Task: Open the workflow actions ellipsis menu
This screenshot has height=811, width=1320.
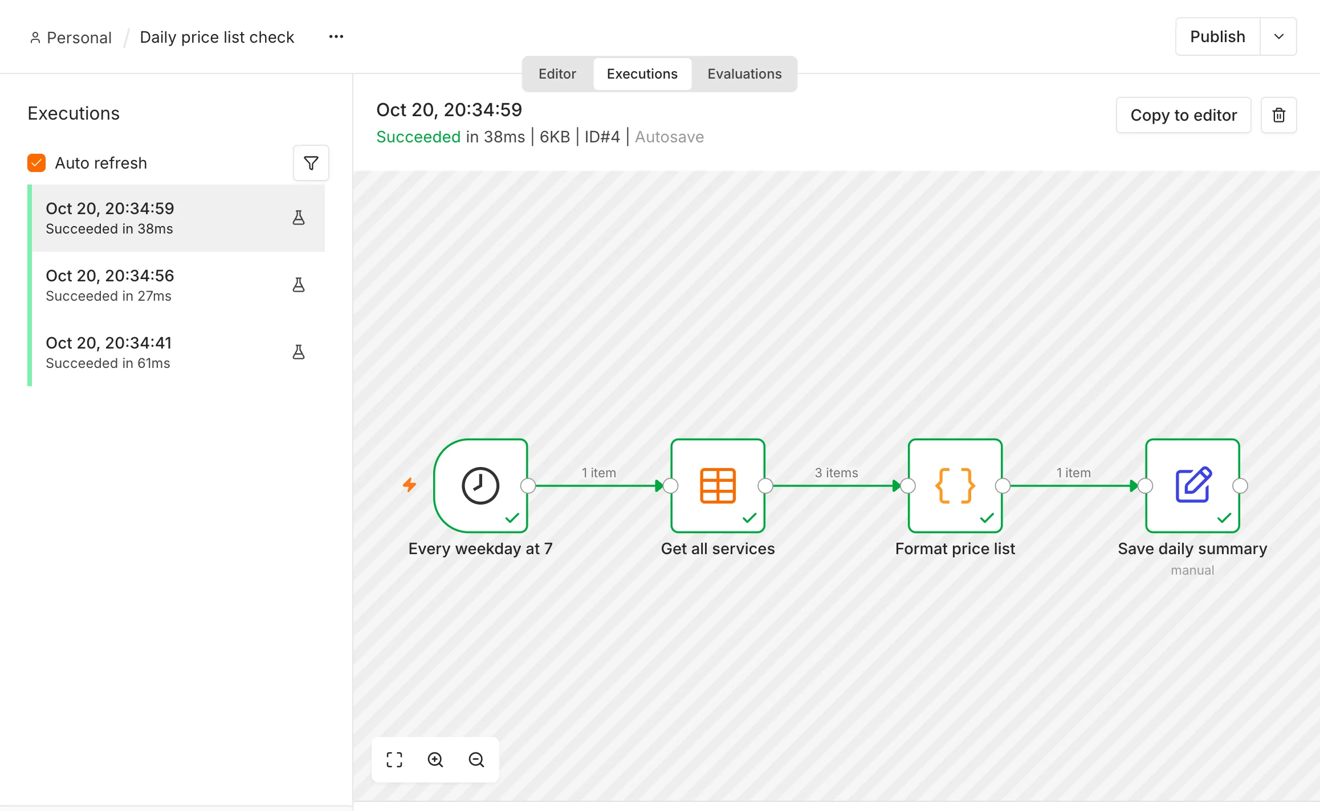Action: click(x=336, y=37)
